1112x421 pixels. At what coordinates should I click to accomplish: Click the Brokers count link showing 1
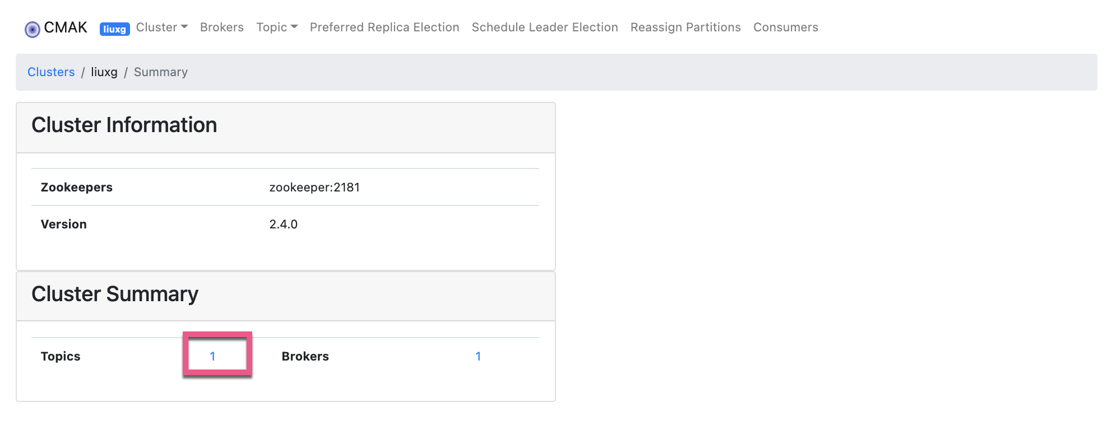(478, 355)
